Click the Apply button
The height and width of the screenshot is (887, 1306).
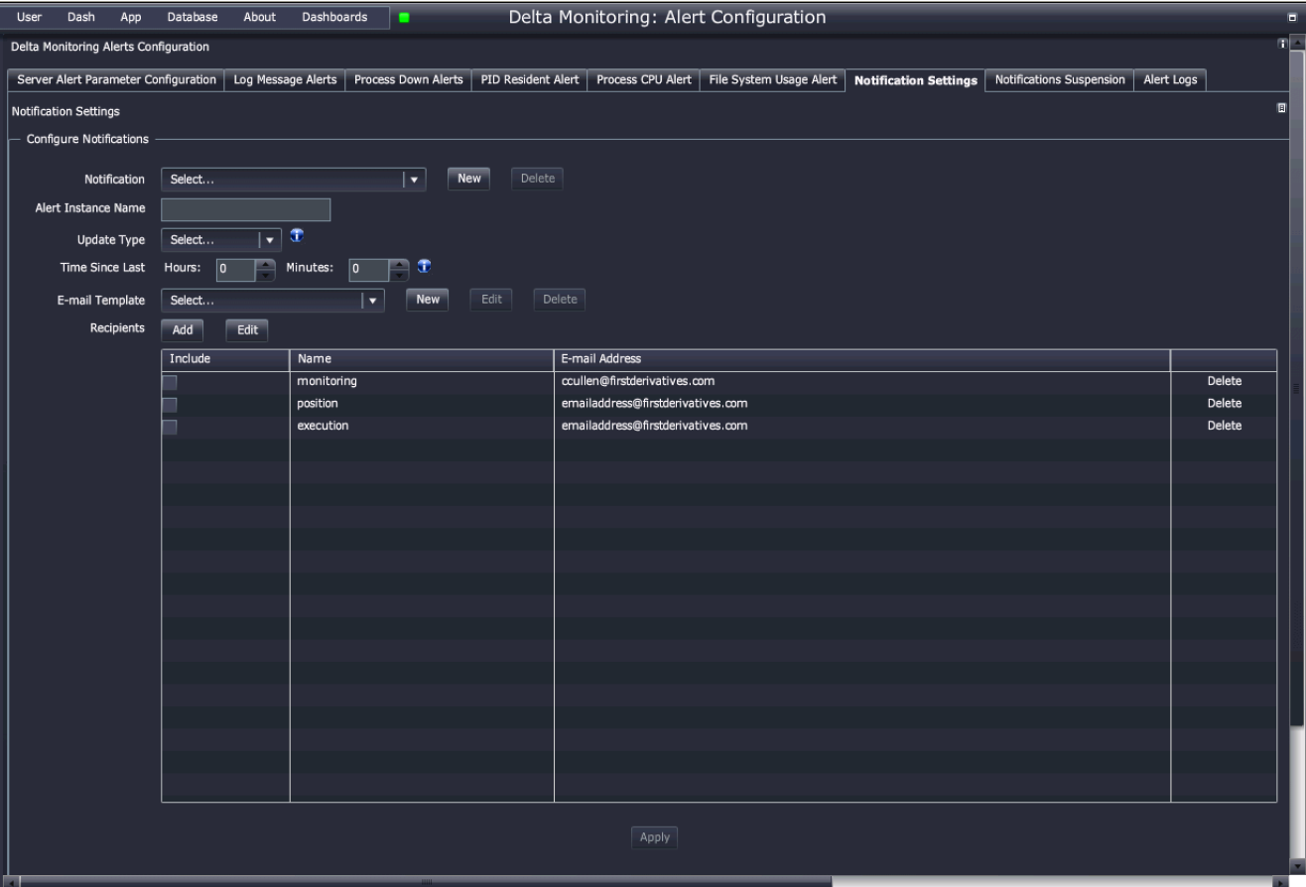(655, 837)
